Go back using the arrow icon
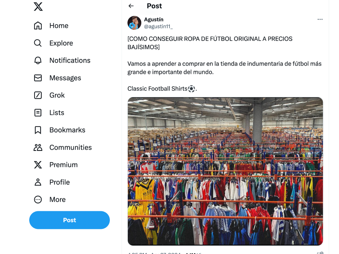 [x=131, y=6]
